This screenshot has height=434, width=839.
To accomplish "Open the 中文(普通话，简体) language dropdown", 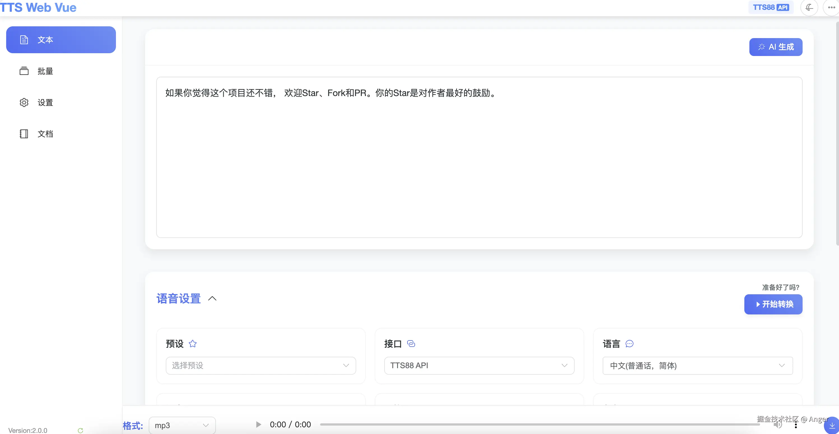I will point(697,366).
